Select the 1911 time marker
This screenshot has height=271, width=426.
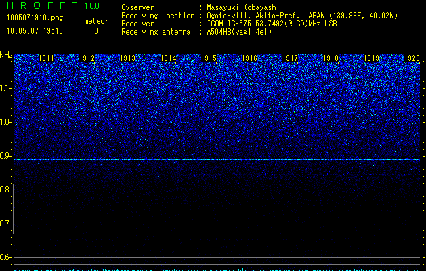pyautogui.click(x=47, y=58)
